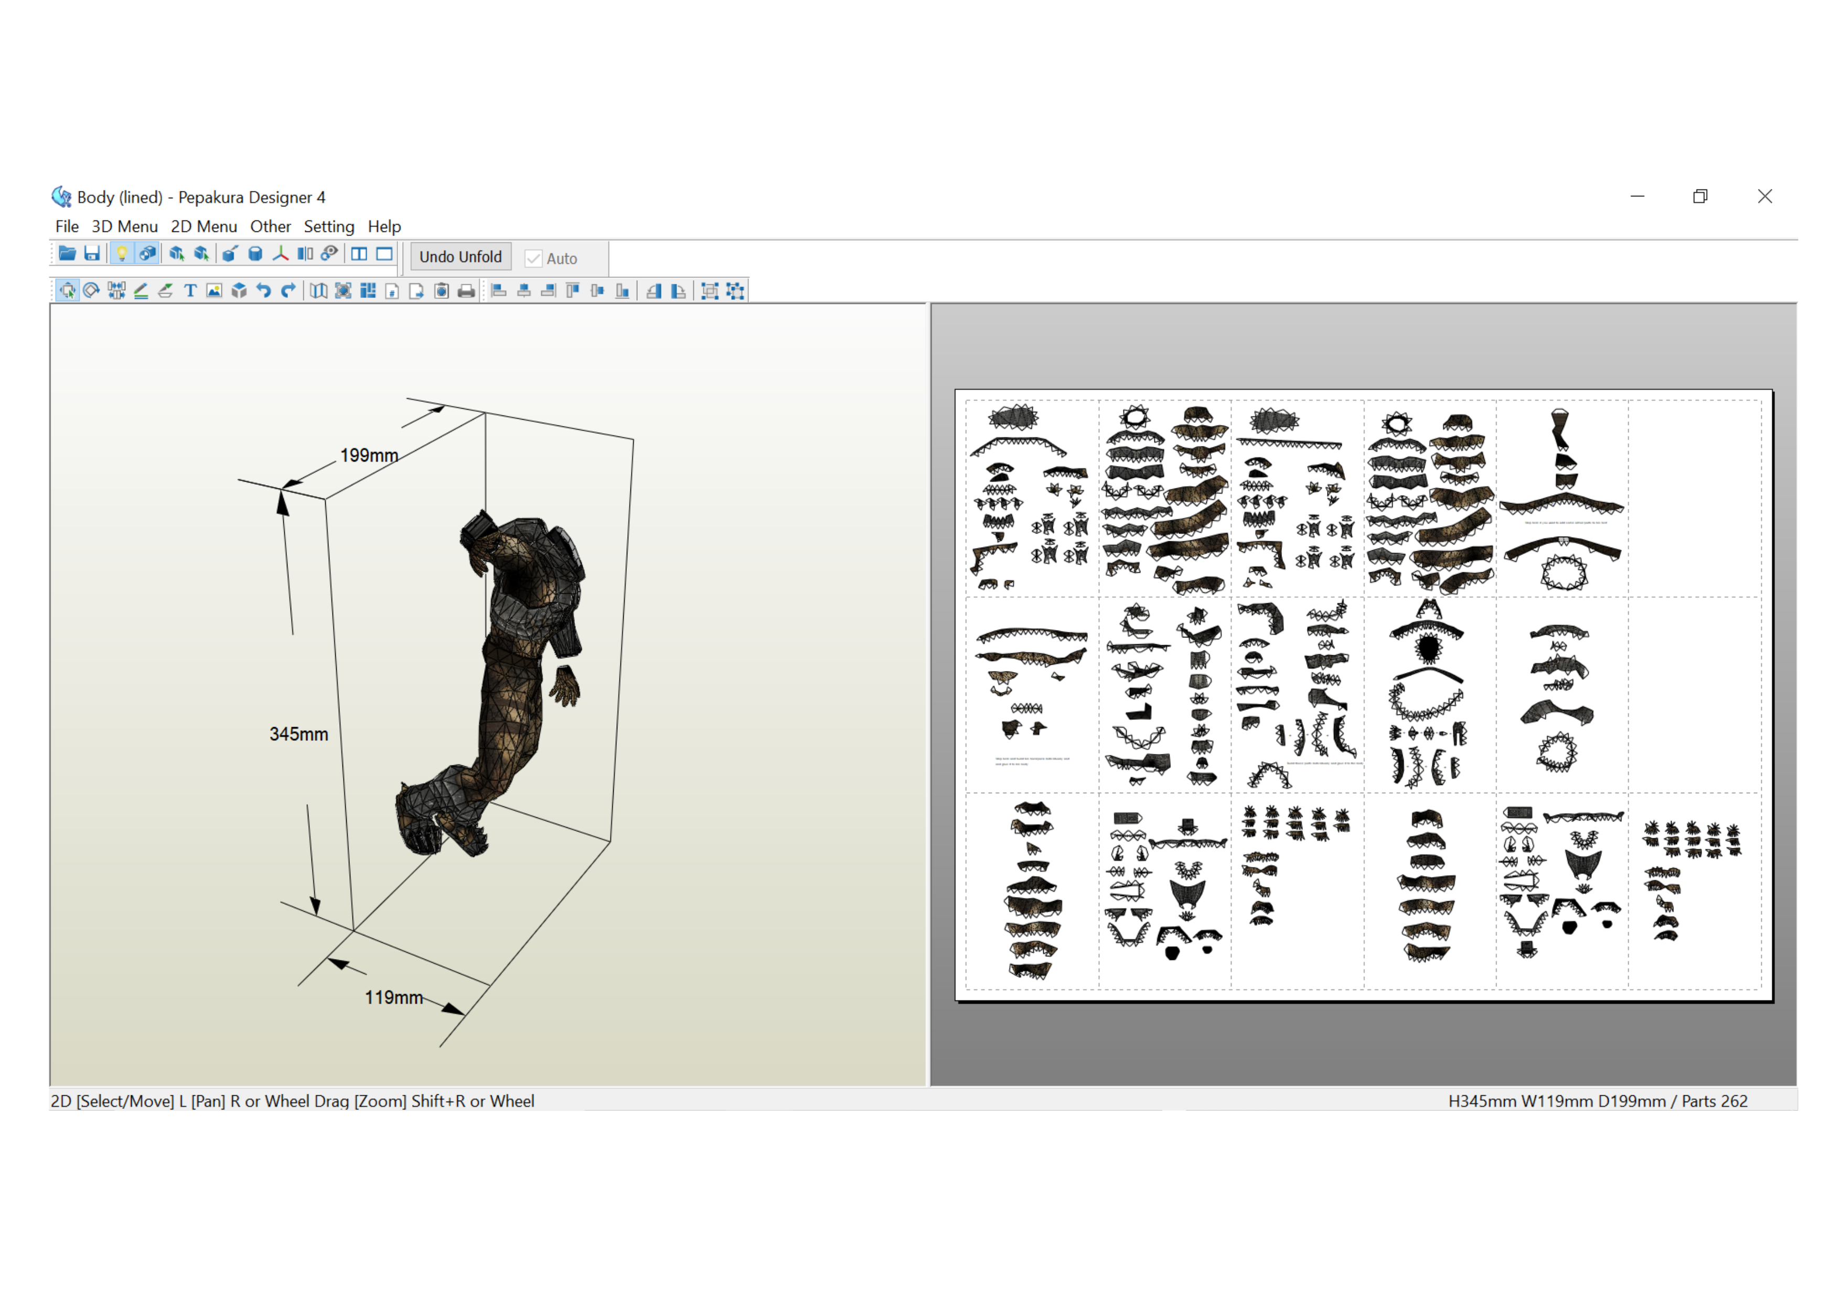Click the Redo arrow icon

tap(288, 291)
